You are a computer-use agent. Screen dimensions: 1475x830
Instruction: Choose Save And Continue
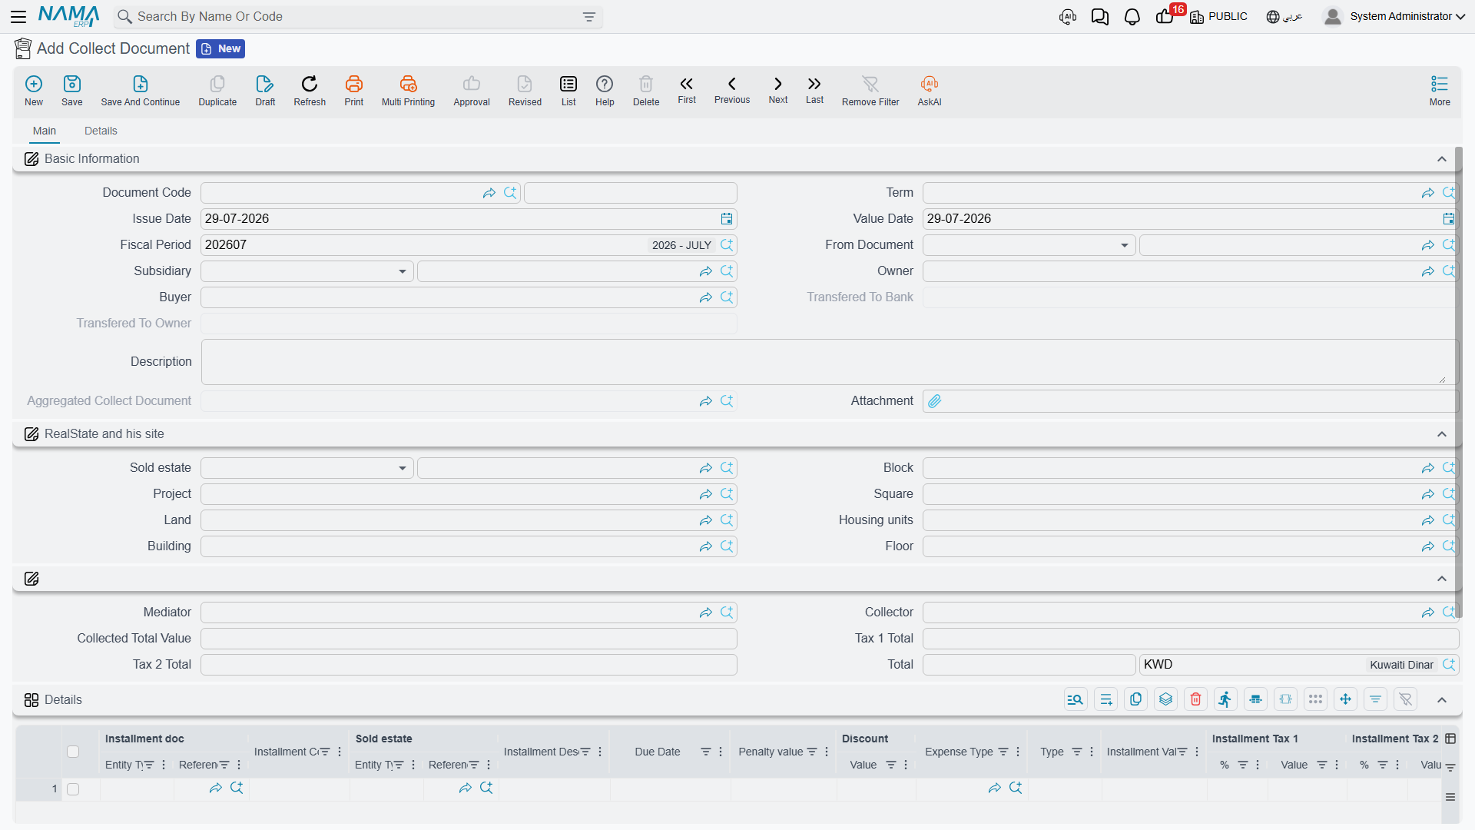141,90
